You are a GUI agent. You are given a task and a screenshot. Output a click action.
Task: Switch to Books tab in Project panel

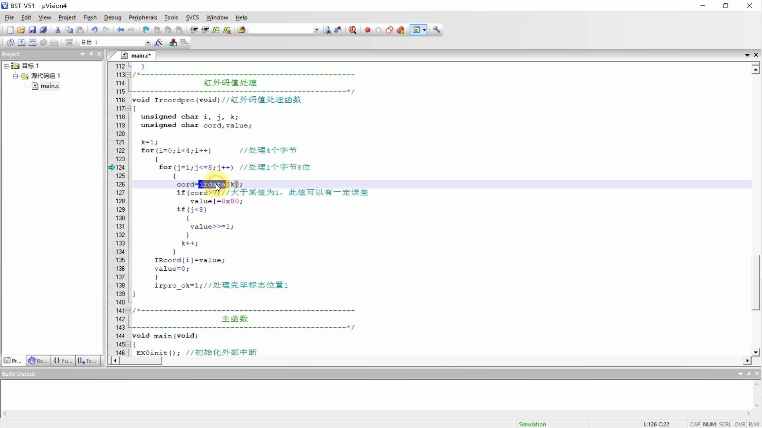pyautogui.click(x=38, y=361)
